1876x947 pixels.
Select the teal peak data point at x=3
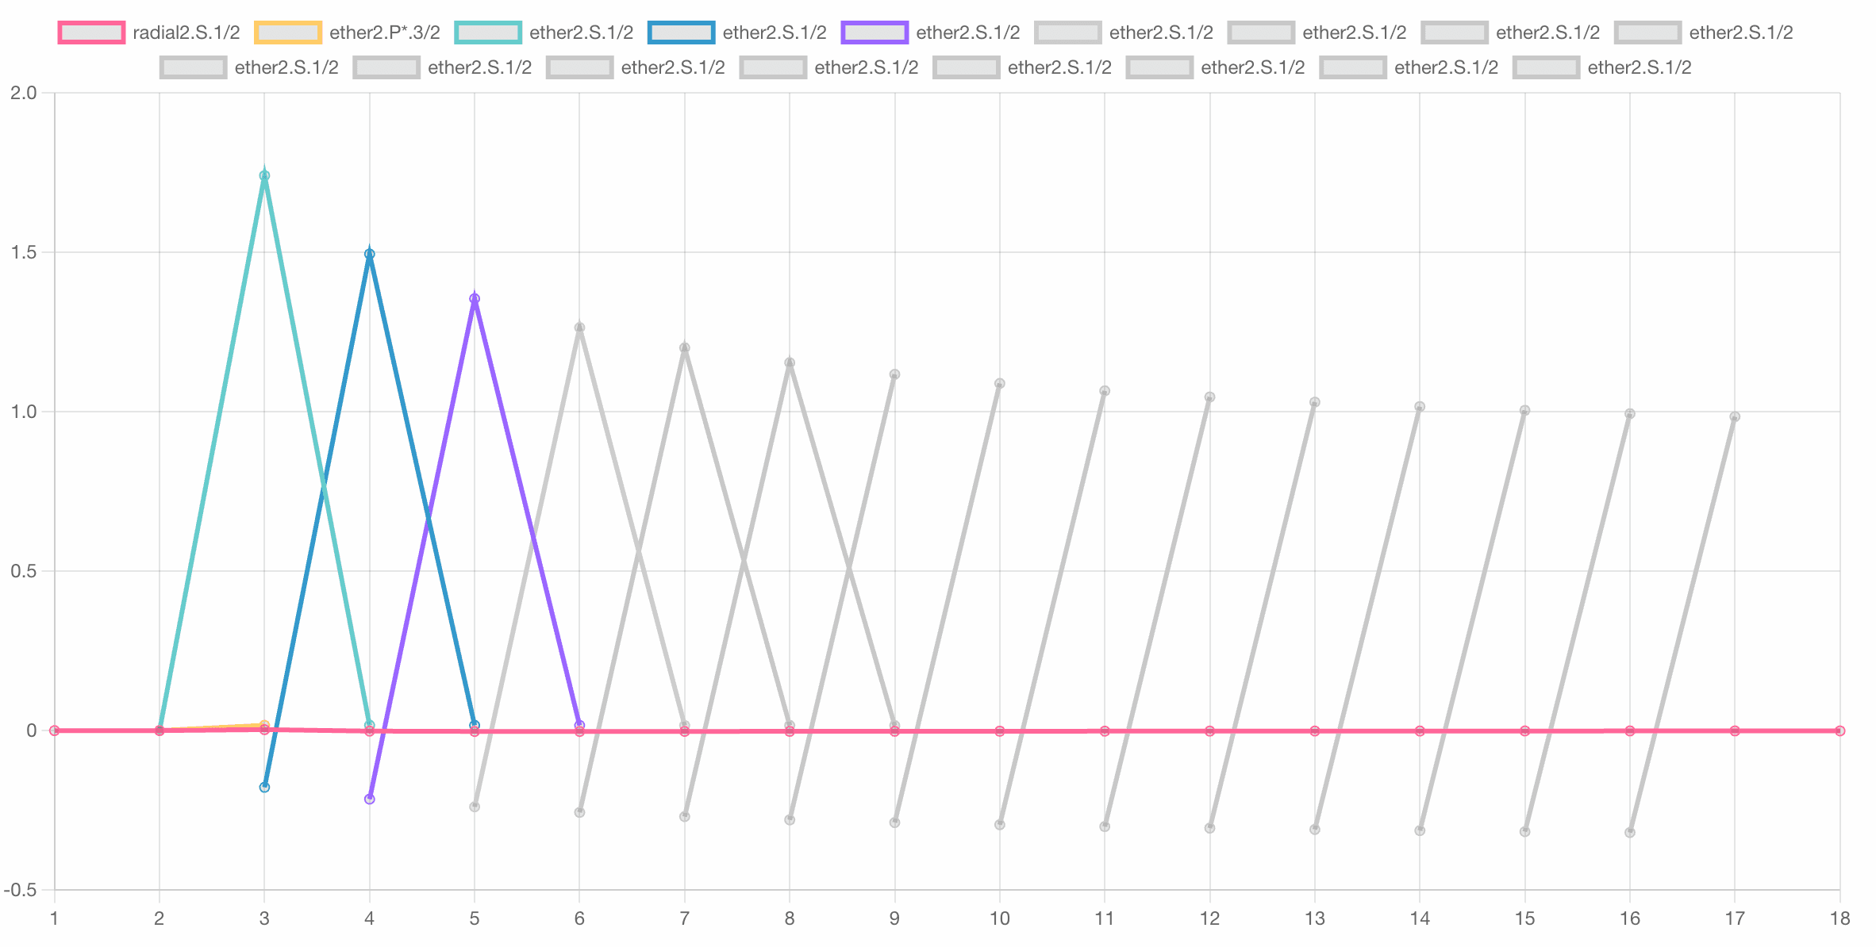tap(264, 176)
